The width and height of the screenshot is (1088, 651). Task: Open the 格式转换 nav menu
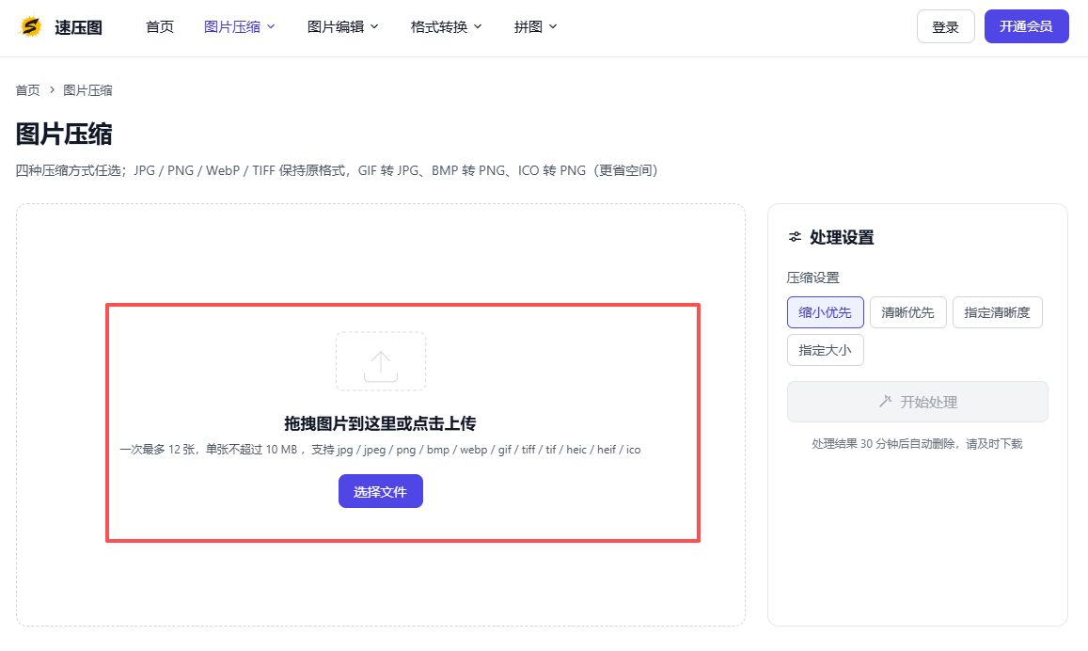coord(446,26)
